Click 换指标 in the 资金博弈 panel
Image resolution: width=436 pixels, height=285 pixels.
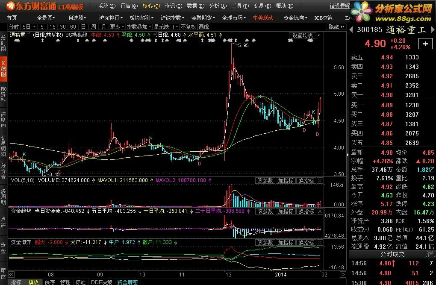click(x=306, y=243)
